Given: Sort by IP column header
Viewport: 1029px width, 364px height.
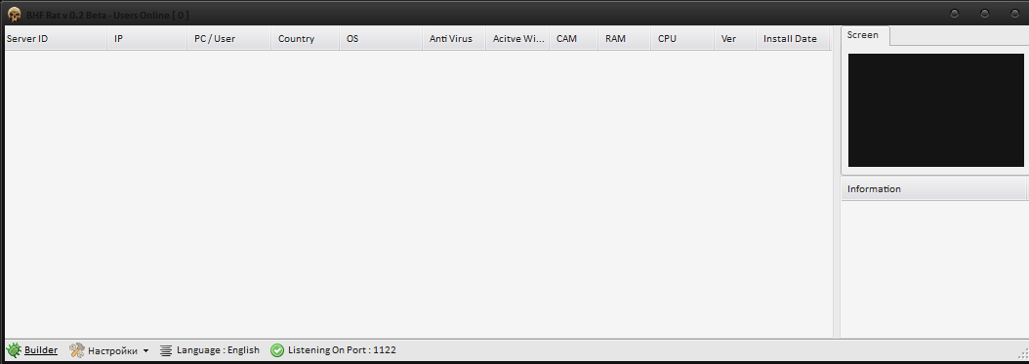Looking at the screenshot, I should click(147, 39).
